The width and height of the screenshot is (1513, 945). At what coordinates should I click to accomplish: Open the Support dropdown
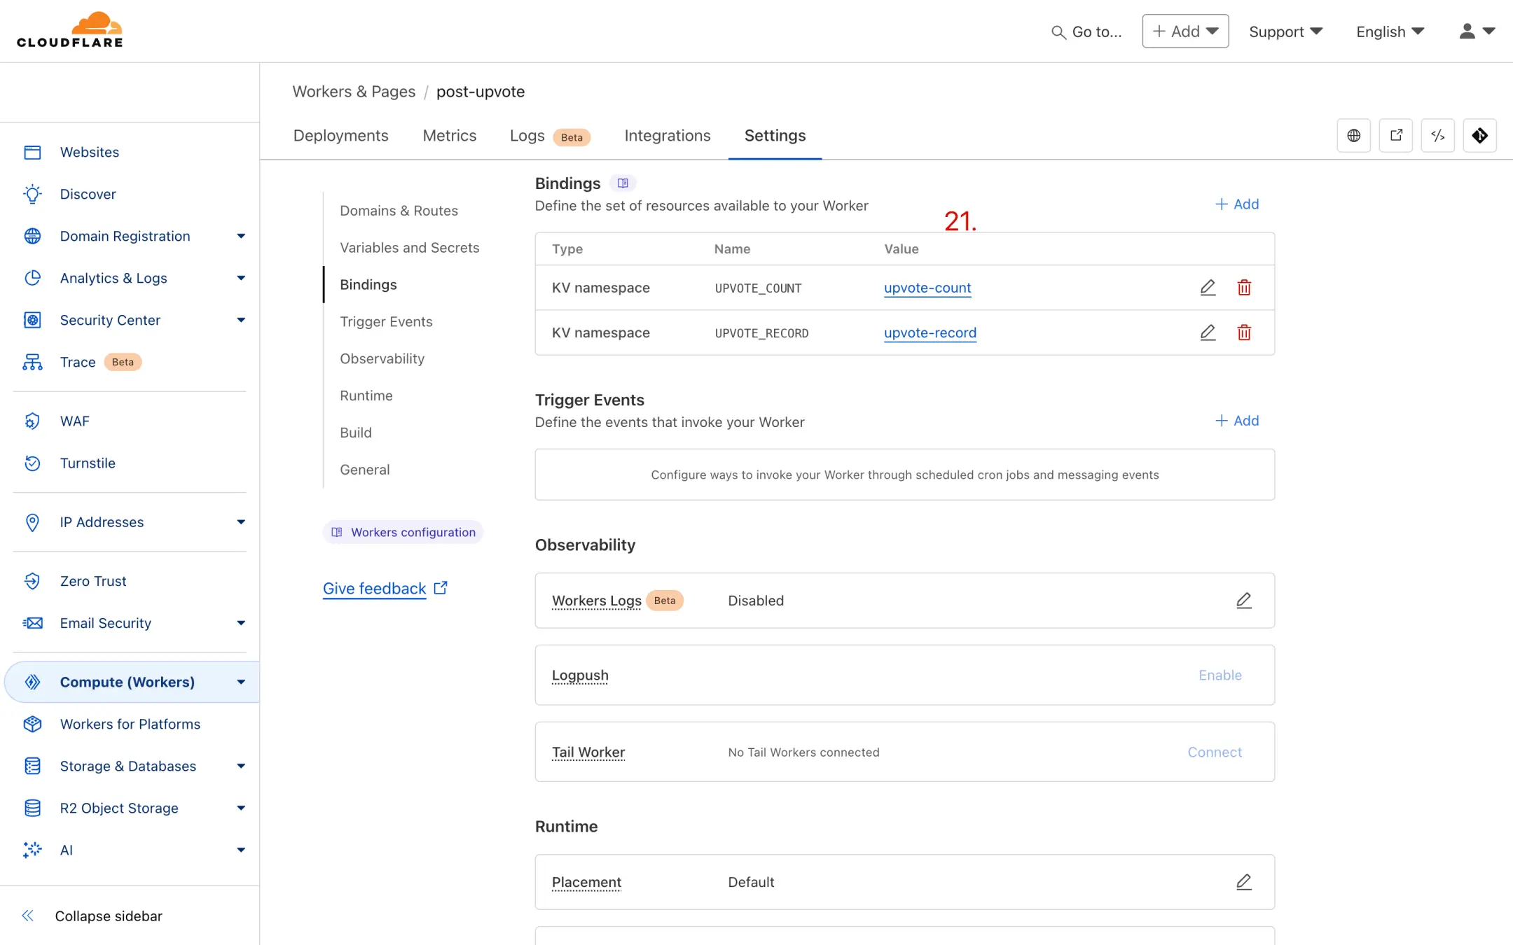tap(1285, 31)
